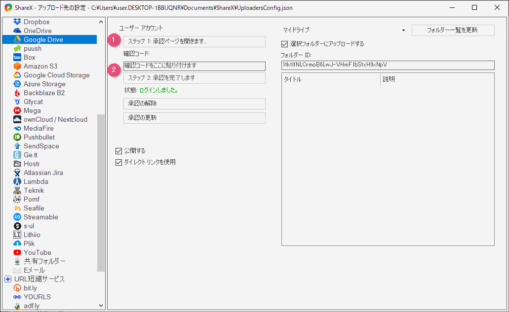Click the Pomf icon
509x312 pixels.
(x=17, y=199)
